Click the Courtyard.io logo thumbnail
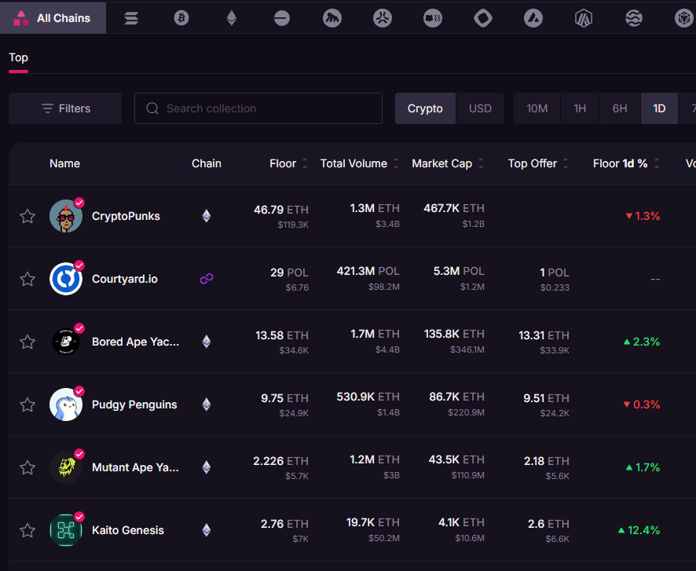 [x=66, y=279]
